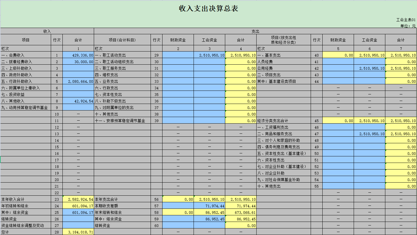Select the 九、动用预算稳定调节基金 label cell

coord(26,108)
